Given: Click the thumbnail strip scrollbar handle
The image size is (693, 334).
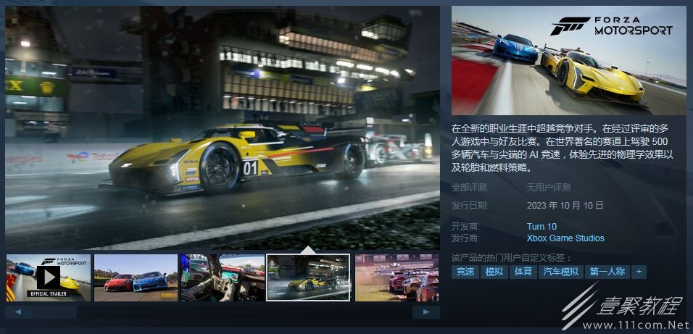Looking at the screenshot, I should pos(54,312).
